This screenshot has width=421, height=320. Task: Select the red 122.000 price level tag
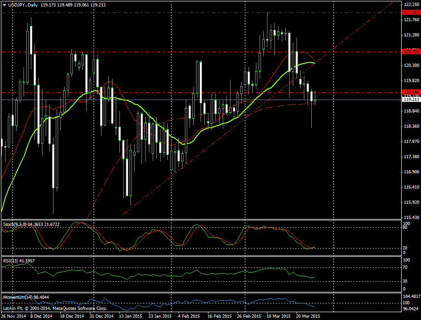[x=410, y=12]
